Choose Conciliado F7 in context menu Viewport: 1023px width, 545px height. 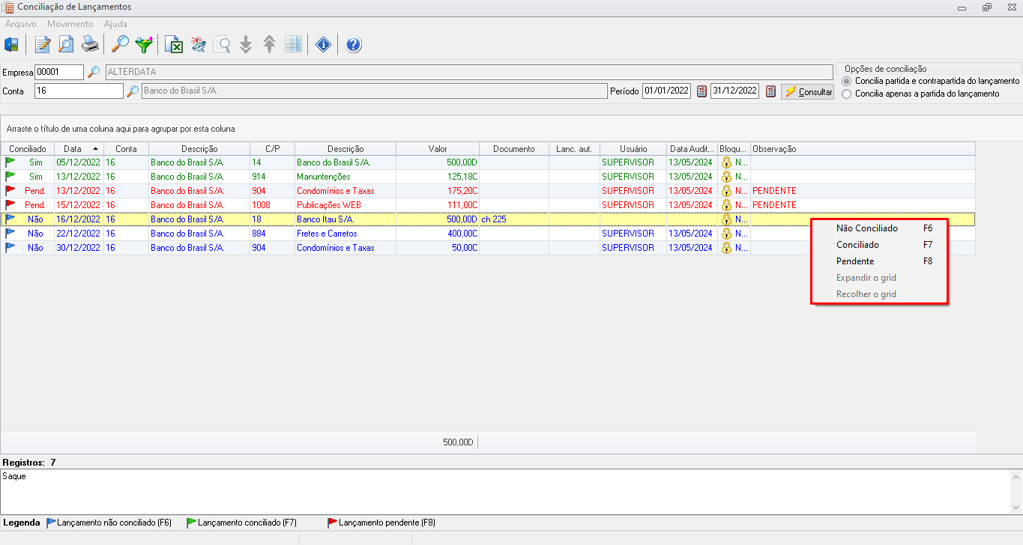[x=879, y=245]
